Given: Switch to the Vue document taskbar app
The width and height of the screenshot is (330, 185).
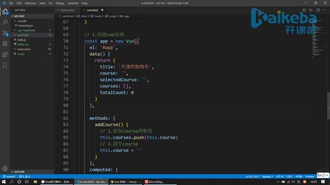Looking at the screenshot, I should click(56, 182).
